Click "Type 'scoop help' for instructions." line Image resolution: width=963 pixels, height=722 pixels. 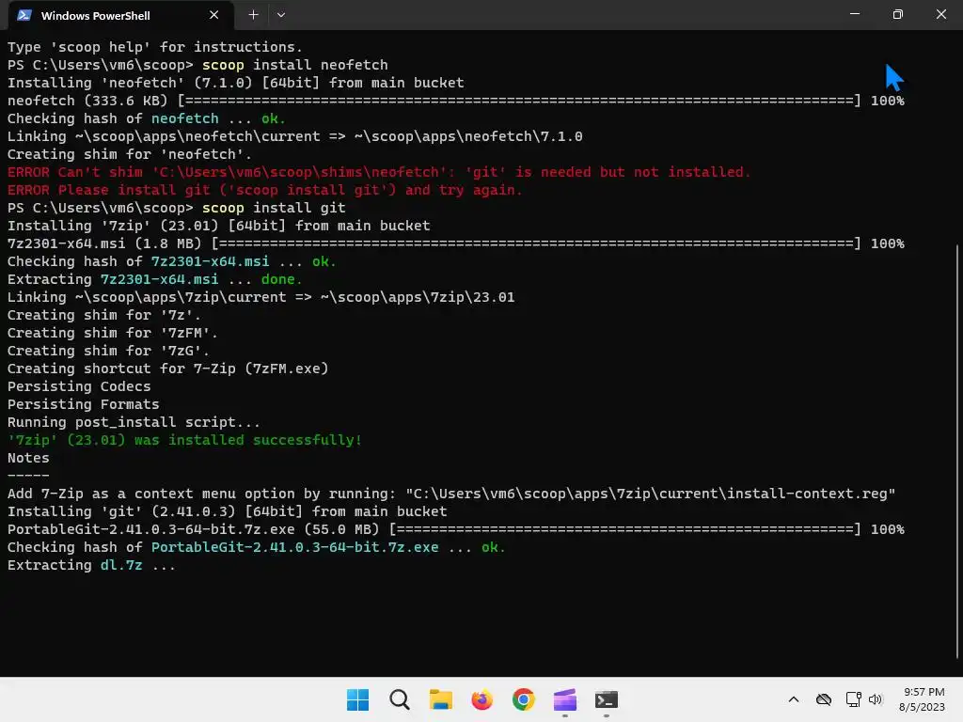(x=155, y=47)
